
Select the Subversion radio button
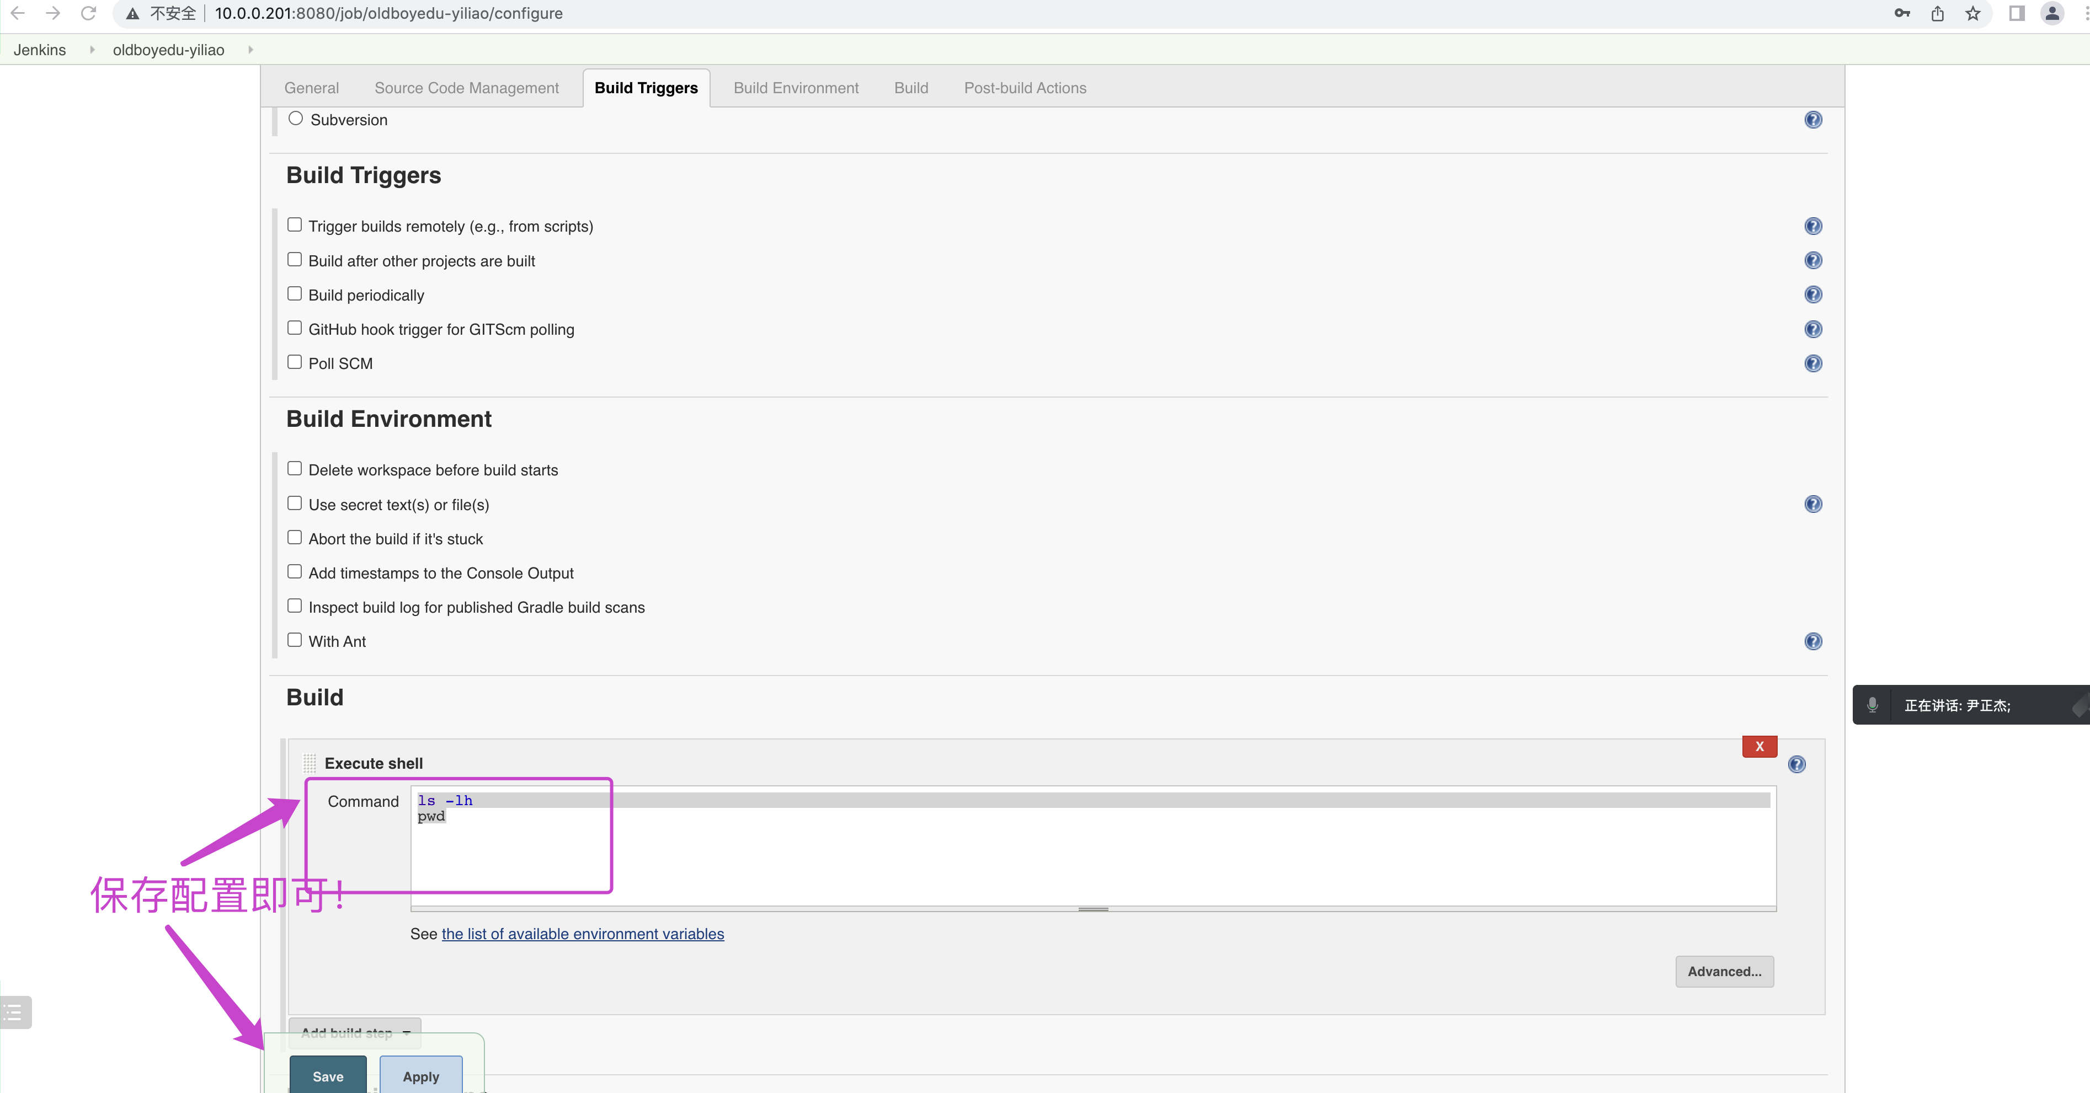pyautogui.click(x=295, y=119)
